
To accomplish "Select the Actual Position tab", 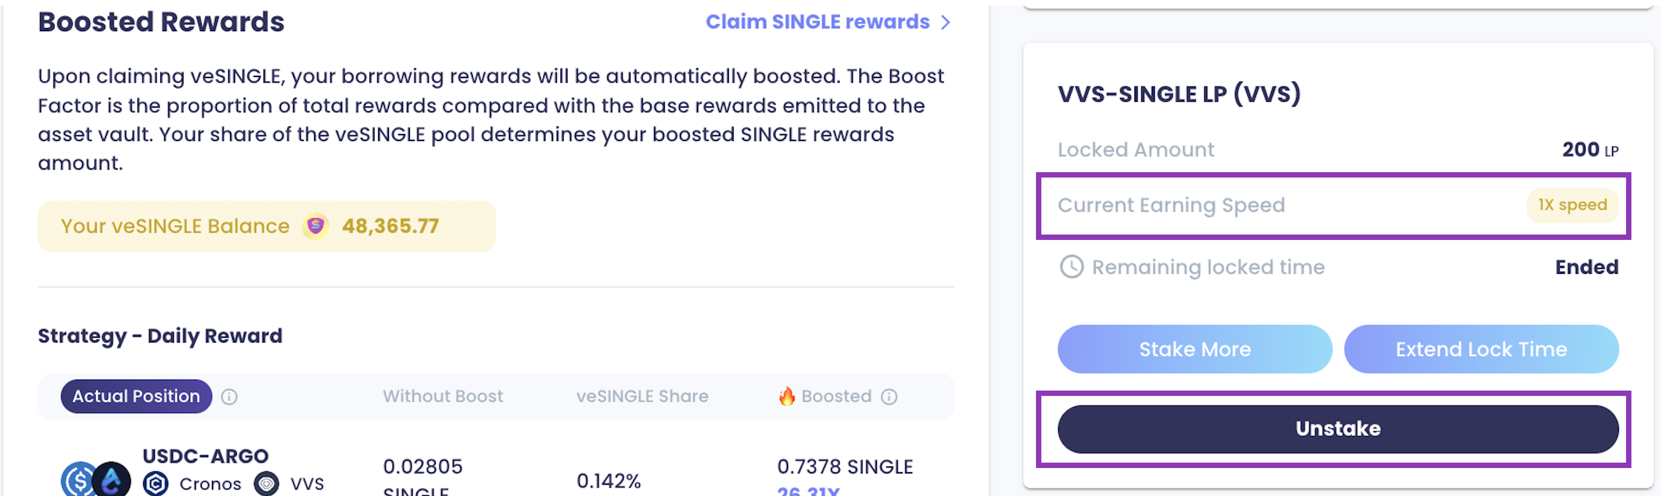I will coord(136,396).
